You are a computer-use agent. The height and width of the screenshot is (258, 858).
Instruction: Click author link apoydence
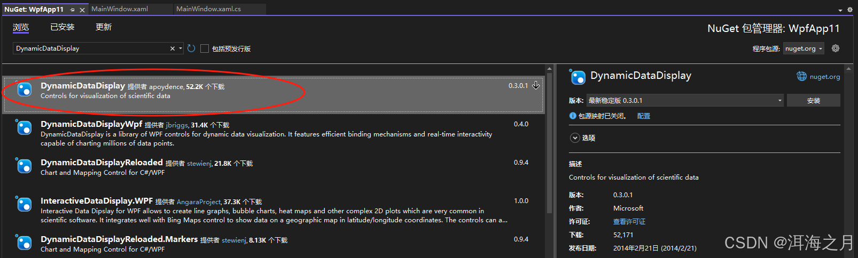(166, 87)
